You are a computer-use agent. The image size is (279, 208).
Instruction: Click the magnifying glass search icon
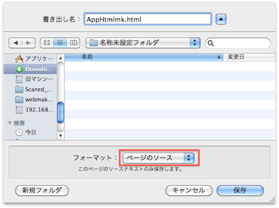(x=210, y=43)
